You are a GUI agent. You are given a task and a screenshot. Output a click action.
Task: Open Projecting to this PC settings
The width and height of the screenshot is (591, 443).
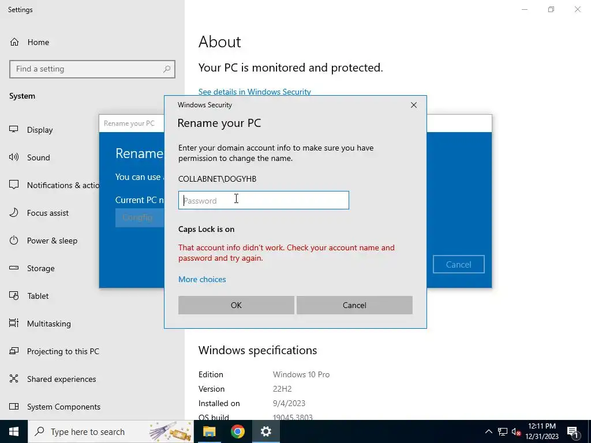63,351
